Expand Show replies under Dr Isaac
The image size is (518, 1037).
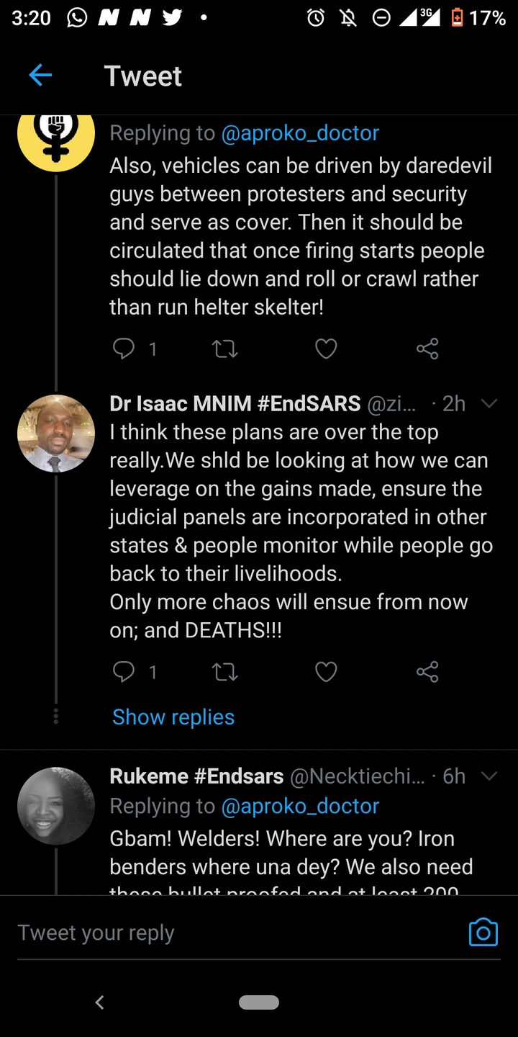pos(173,717)
